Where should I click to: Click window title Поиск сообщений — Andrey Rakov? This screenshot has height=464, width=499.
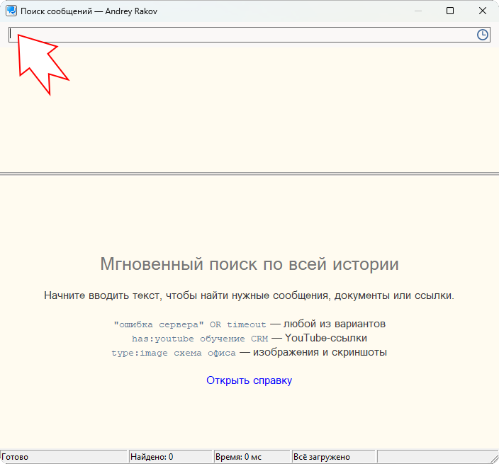click(x=89, y=11)
